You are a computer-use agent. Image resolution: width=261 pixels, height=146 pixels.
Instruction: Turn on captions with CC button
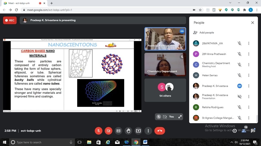tap(118, 131)
